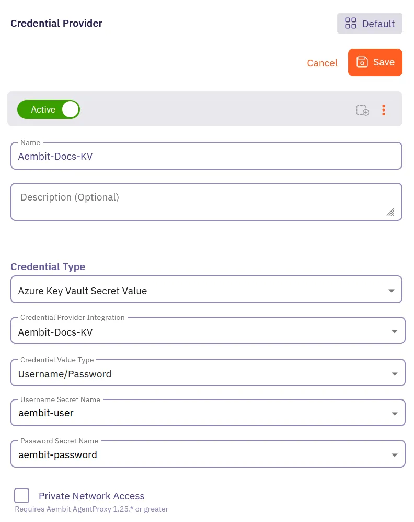This screenshot has height=522, width=414.
Task: Click the Description (Optional) textarea
Action: coord(206,202)
